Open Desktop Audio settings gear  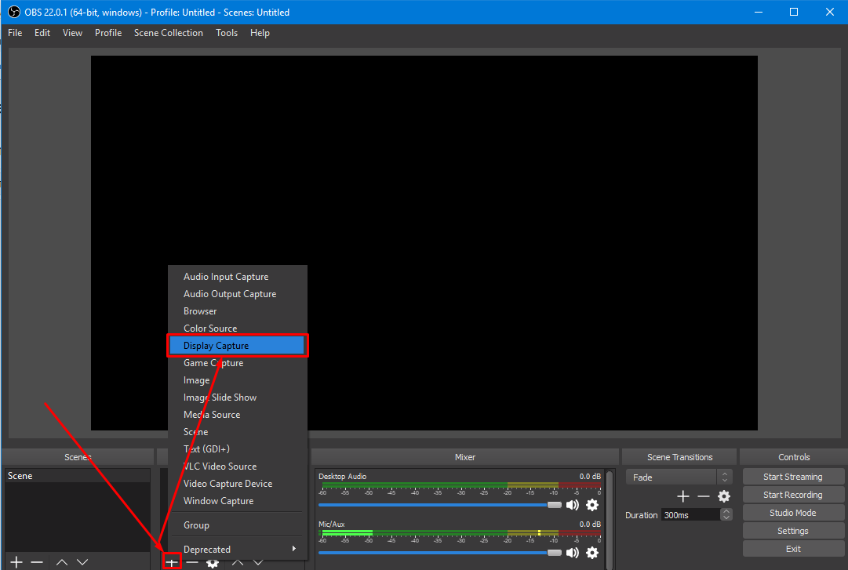point(592,505)
